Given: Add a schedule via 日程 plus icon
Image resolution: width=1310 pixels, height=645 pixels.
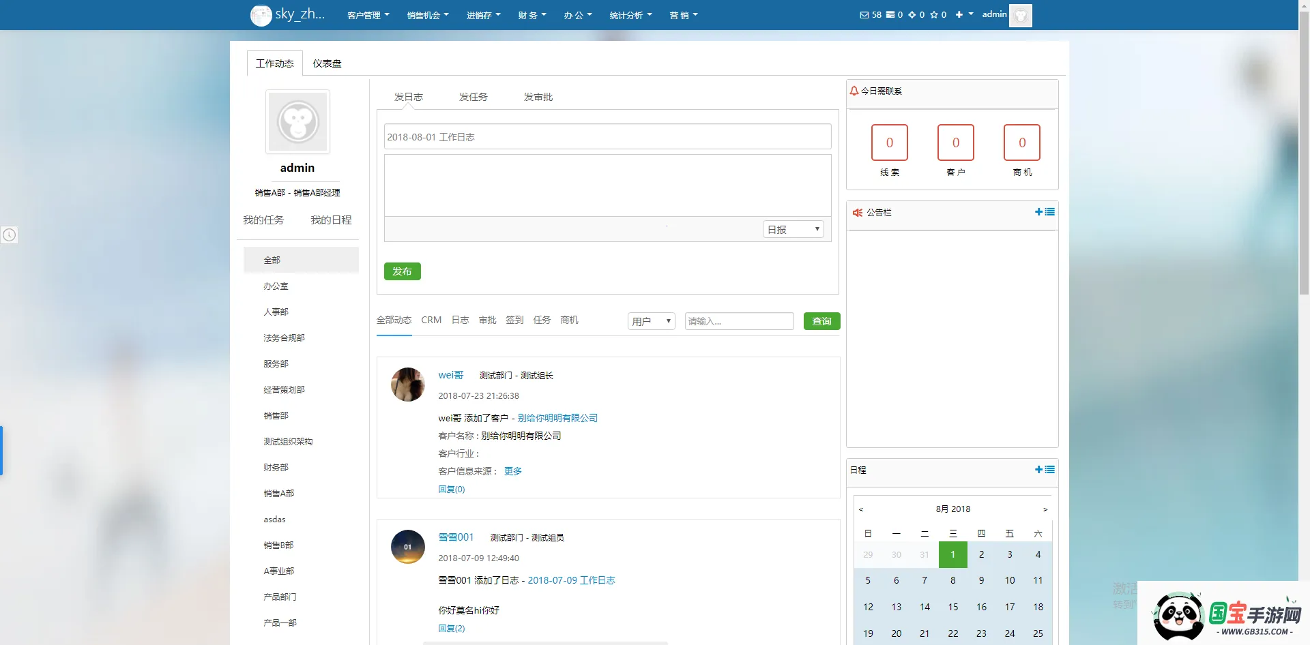Looking at the screenshot, I should 1038,470.
